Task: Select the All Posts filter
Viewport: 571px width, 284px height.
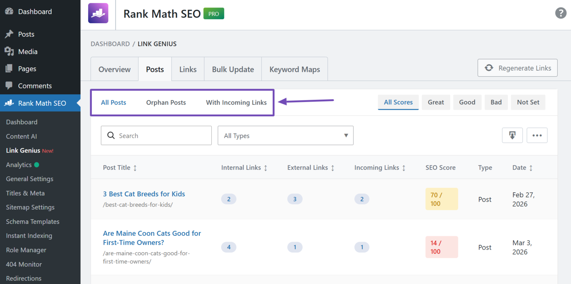Action: pyautogui.click(x=113, y=102)
